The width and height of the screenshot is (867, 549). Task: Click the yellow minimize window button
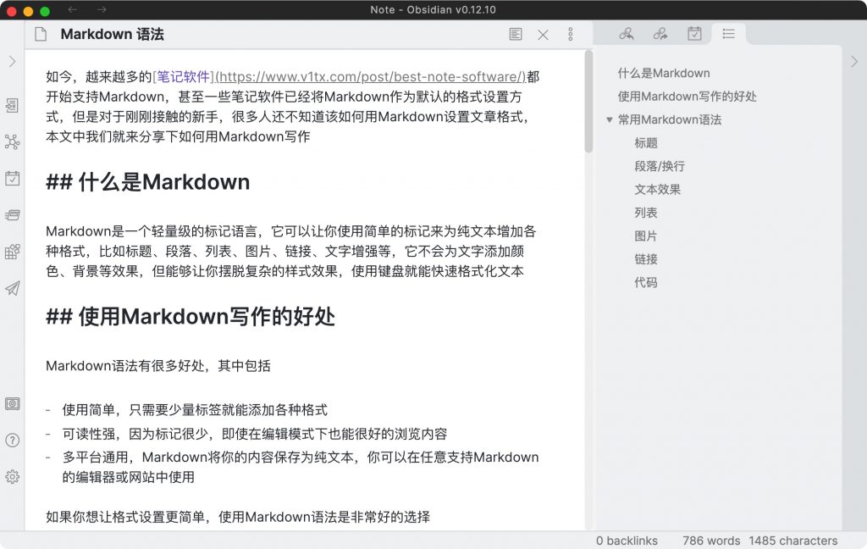point(28,10)
